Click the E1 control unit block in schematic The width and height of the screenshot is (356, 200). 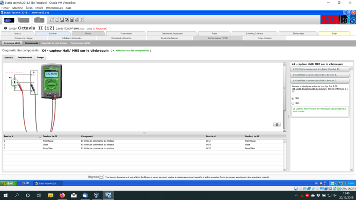pos(34,82)
